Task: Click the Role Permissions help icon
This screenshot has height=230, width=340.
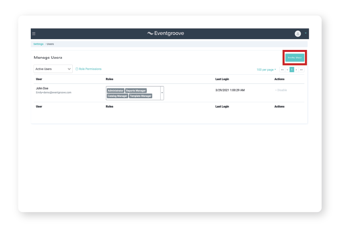Action: [77, 69]
